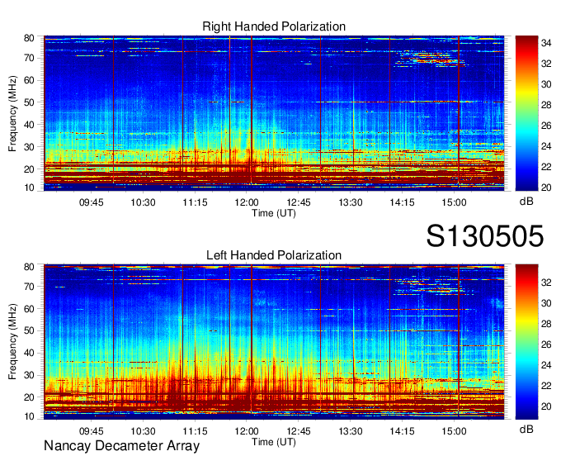
Task: Click the S130505 identifier text
Action: point(485,236)
